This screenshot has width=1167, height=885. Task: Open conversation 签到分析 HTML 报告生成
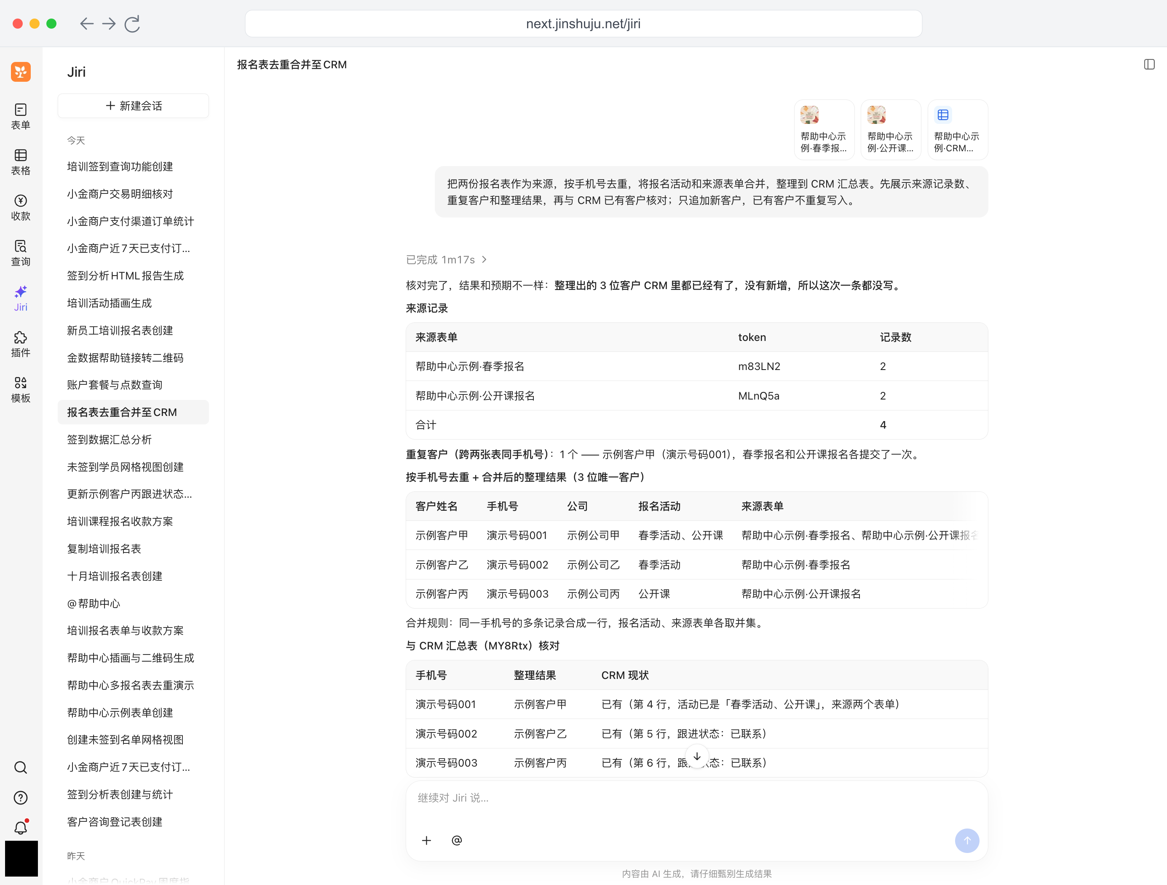(x=133, y=276)
